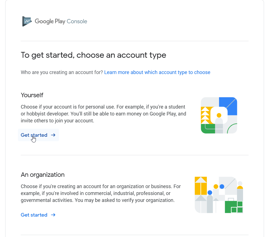Click the organization or business description paragraph
This screenshot has width=272, height=237.
click(x=101, y=193)
